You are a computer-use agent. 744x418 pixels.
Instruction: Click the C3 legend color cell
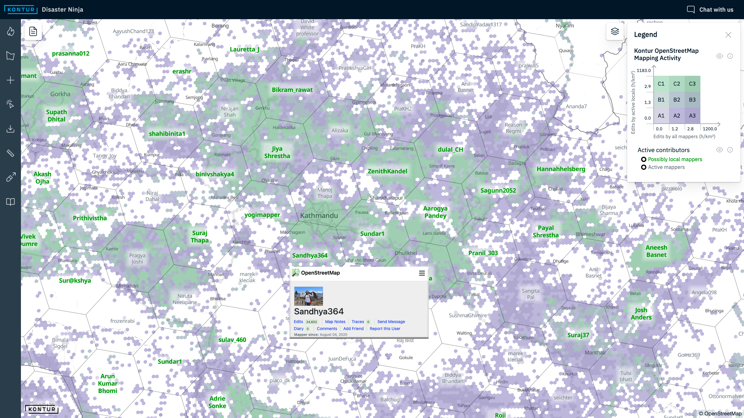point(692,84)
